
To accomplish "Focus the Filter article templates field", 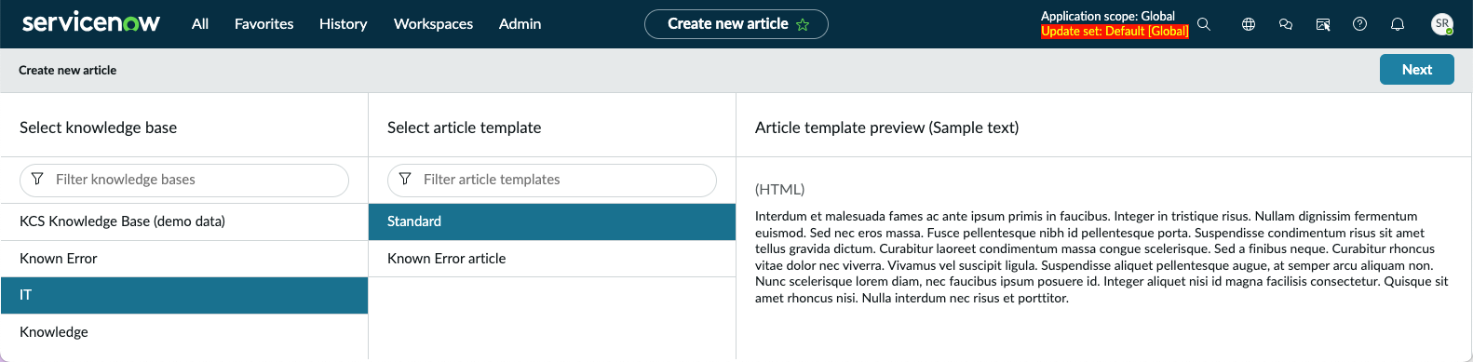I will coord(552,180).
